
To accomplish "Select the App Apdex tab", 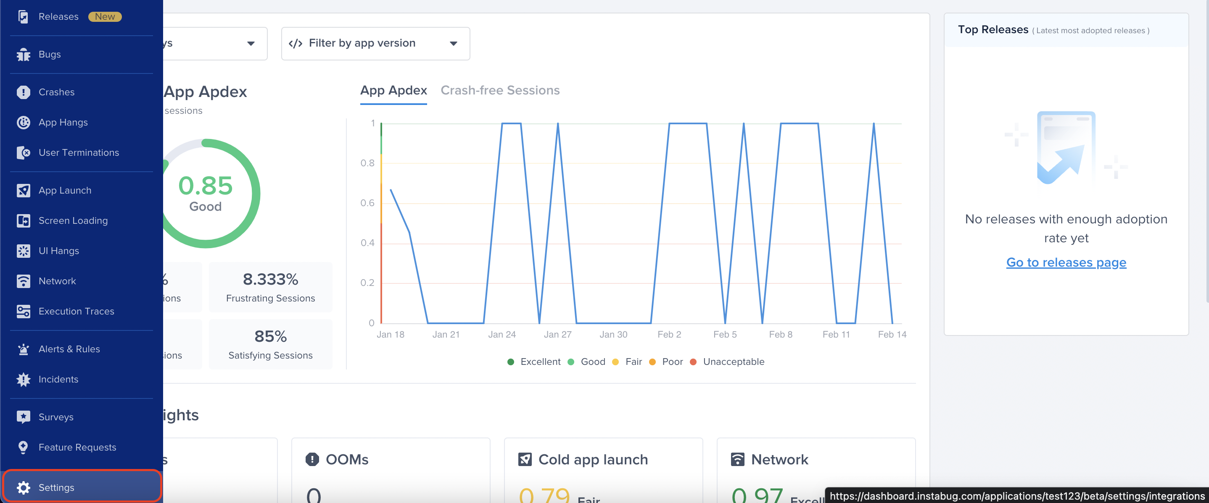I will [393, 90].
